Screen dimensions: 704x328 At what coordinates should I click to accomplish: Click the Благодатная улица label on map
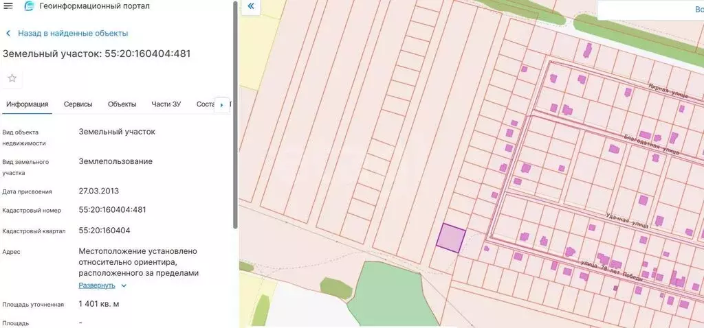650,144
